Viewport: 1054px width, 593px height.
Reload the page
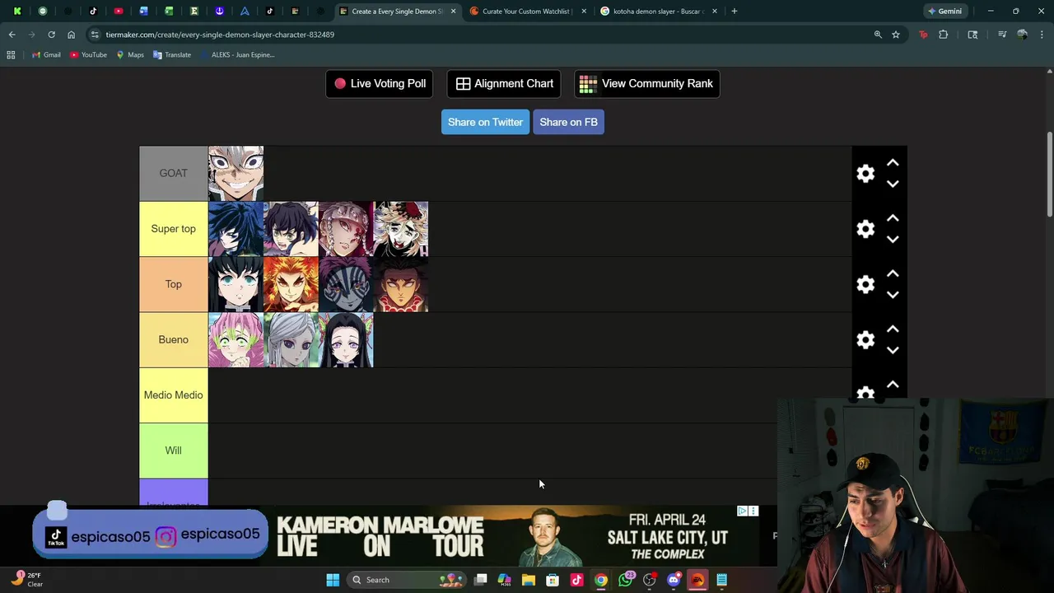[51, 35]
